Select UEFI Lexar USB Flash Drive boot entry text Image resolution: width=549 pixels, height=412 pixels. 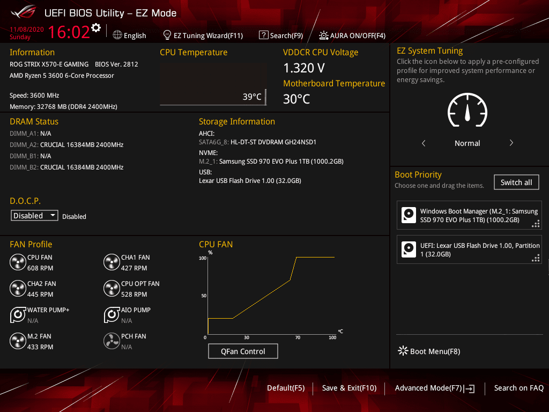(480, 250)
